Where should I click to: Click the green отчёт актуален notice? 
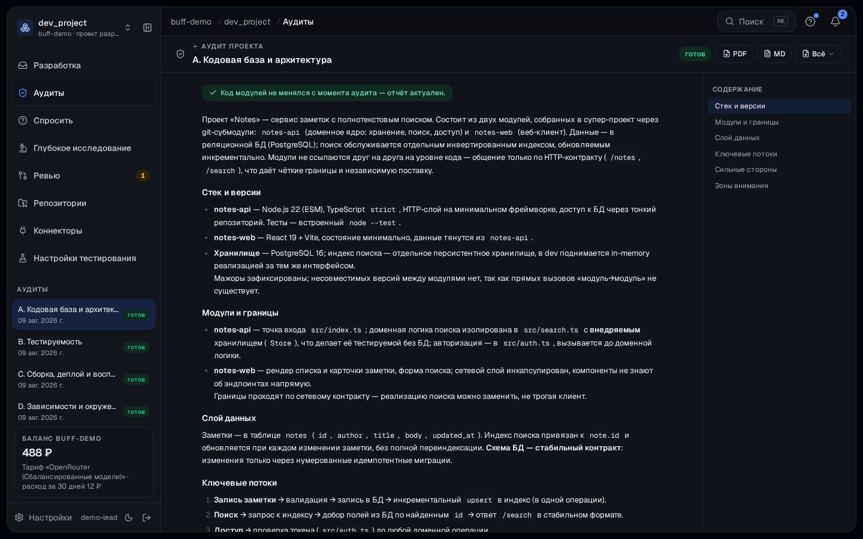click(327, 93)
